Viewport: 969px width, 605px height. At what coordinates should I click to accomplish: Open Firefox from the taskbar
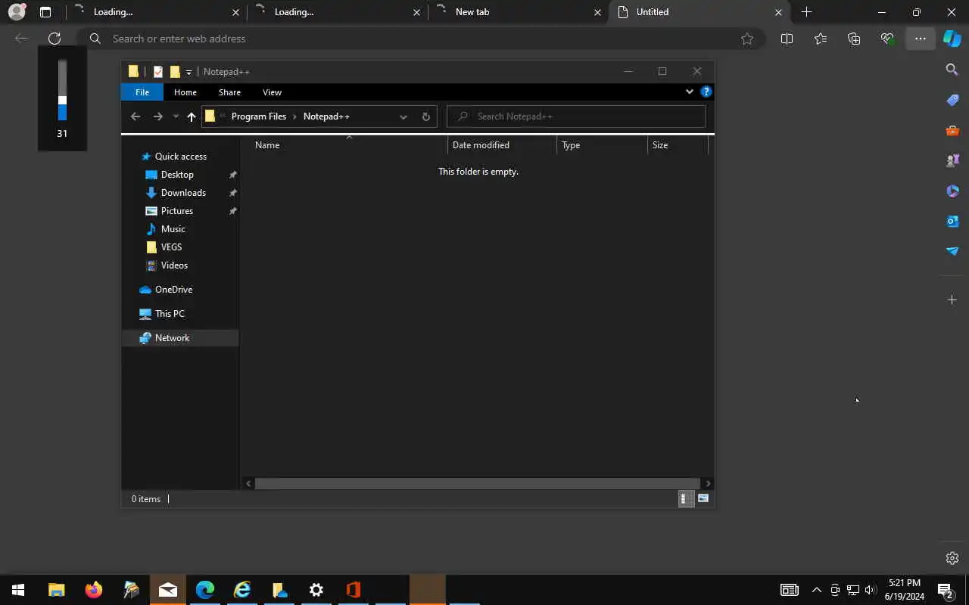[94, 590]
